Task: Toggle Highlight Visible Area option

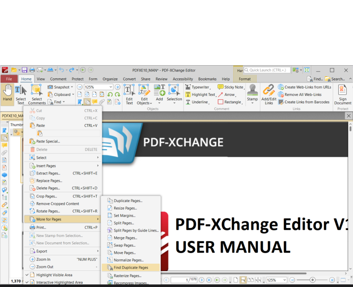Action: [62, 275]
